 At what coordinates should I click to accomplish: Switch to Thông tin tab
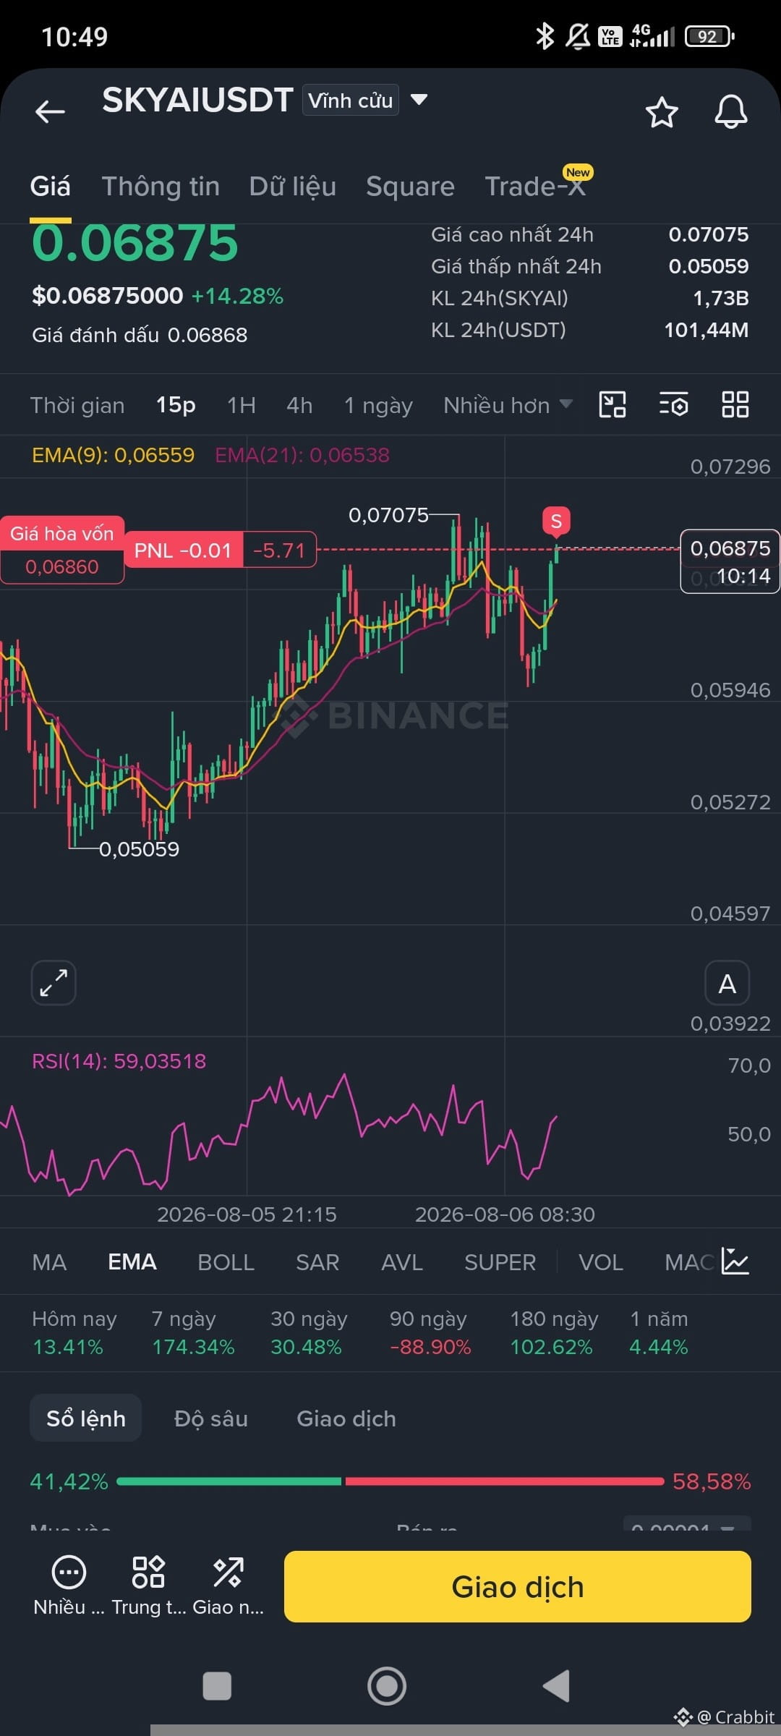(161, 187)
